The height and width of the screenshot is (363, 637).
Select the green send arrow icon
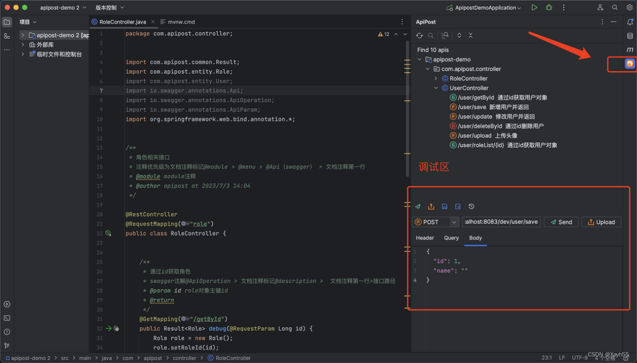click(x=417, y=206)
